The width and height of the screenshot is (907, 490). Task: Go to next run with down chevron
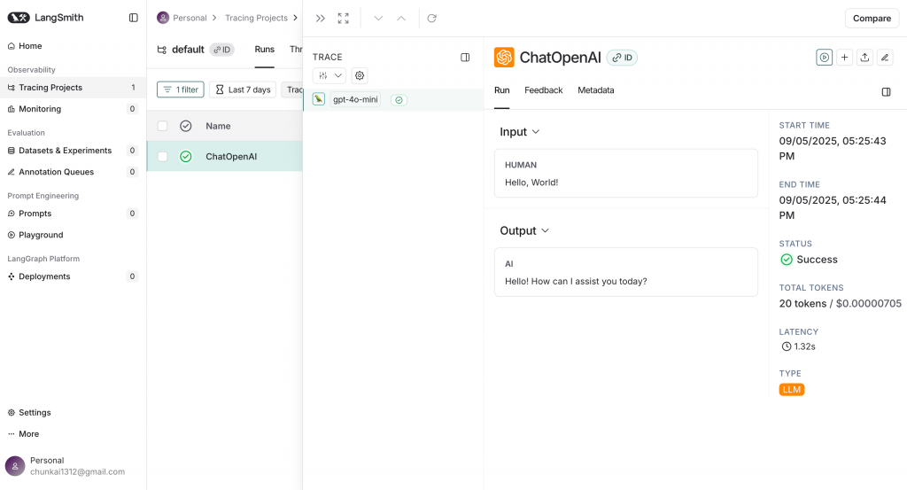[x=378, y=19]
